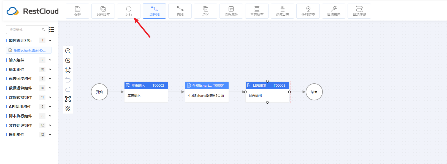Open the 调试日志 debug log
The height and width of the screenshot is (164, 447).
pos(283,11)
